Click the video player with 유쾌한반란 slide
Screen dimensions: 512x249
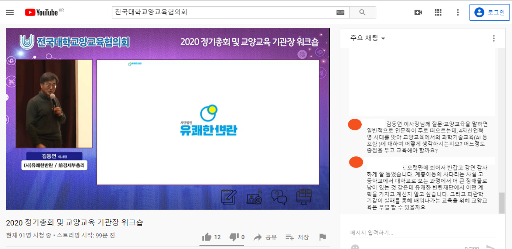click(168, 119)
